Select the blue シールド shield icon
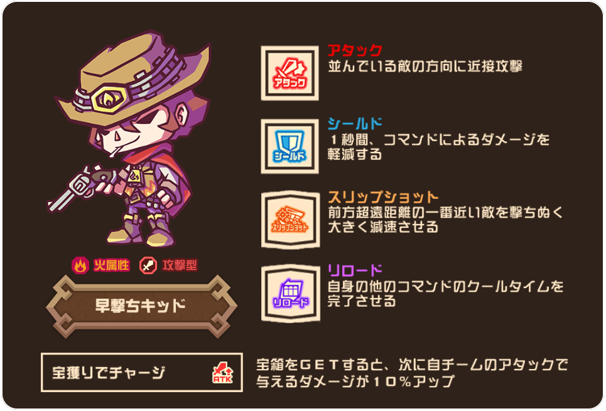Image resolution: width=606 pixels, height=411 pixels. coord(290,146)
